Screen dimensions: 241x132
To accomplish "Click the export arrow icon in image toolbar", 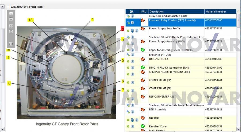I will point(11,44).
